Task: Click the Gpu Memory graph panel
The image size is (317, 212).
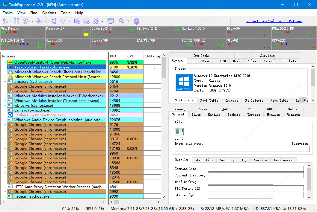Action: [23, 32]
